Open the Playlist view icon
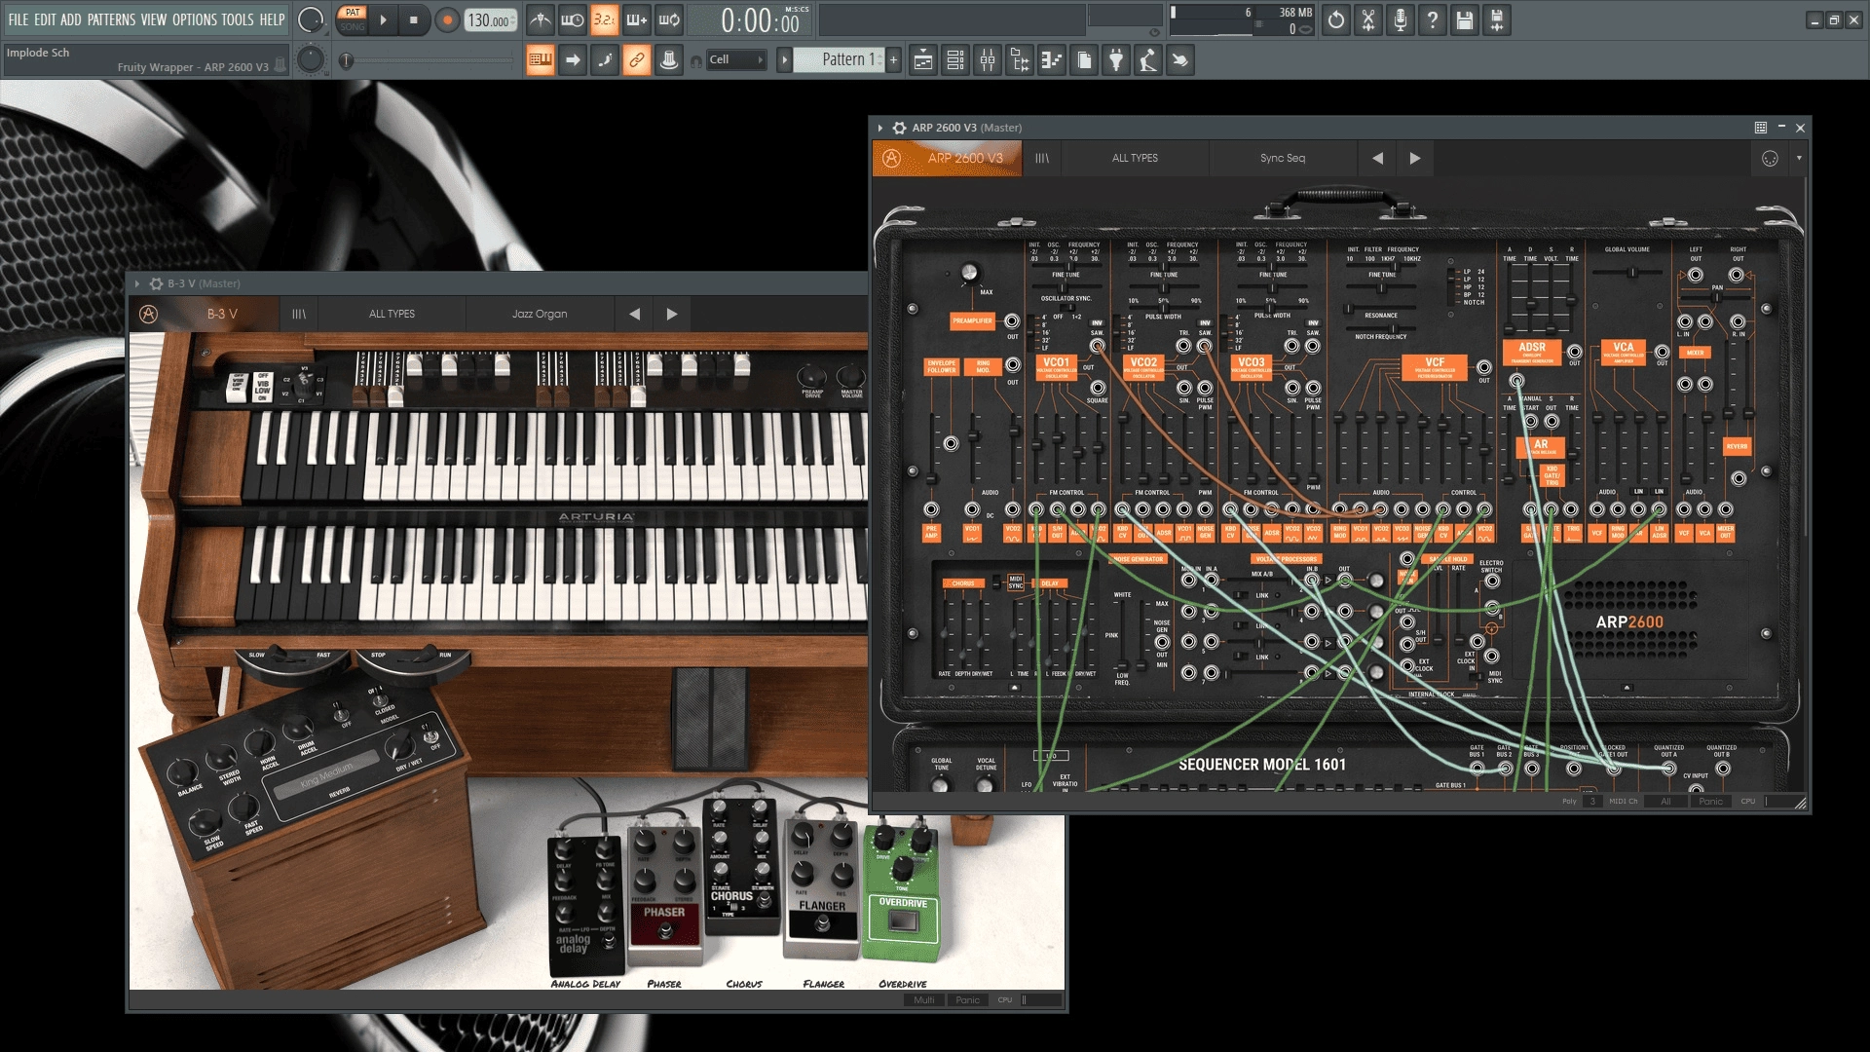 [923, 60]
